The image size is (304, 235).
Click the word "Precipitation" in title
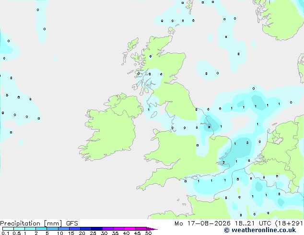tap(20, 223)
